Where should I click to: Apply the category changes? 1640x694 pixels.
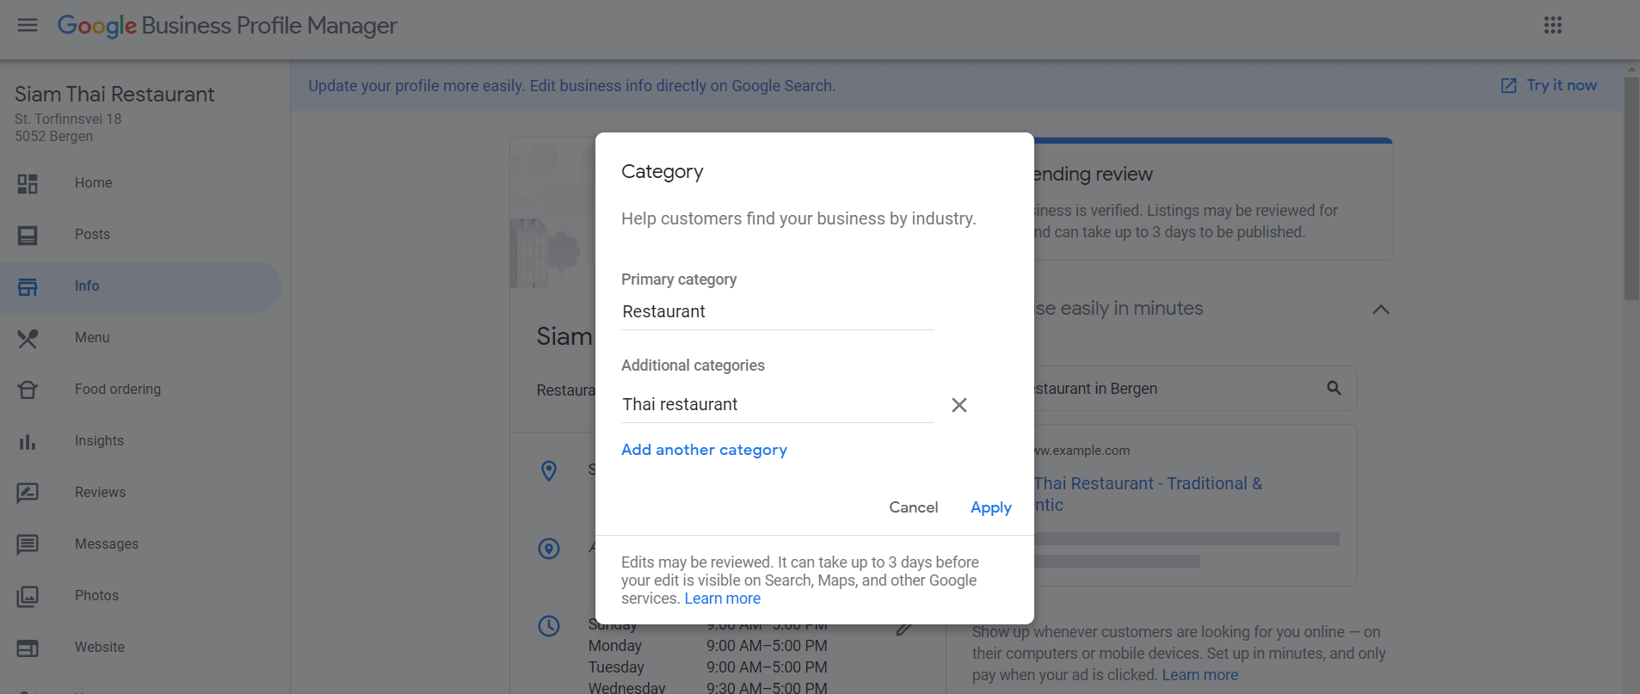[991, 507]
